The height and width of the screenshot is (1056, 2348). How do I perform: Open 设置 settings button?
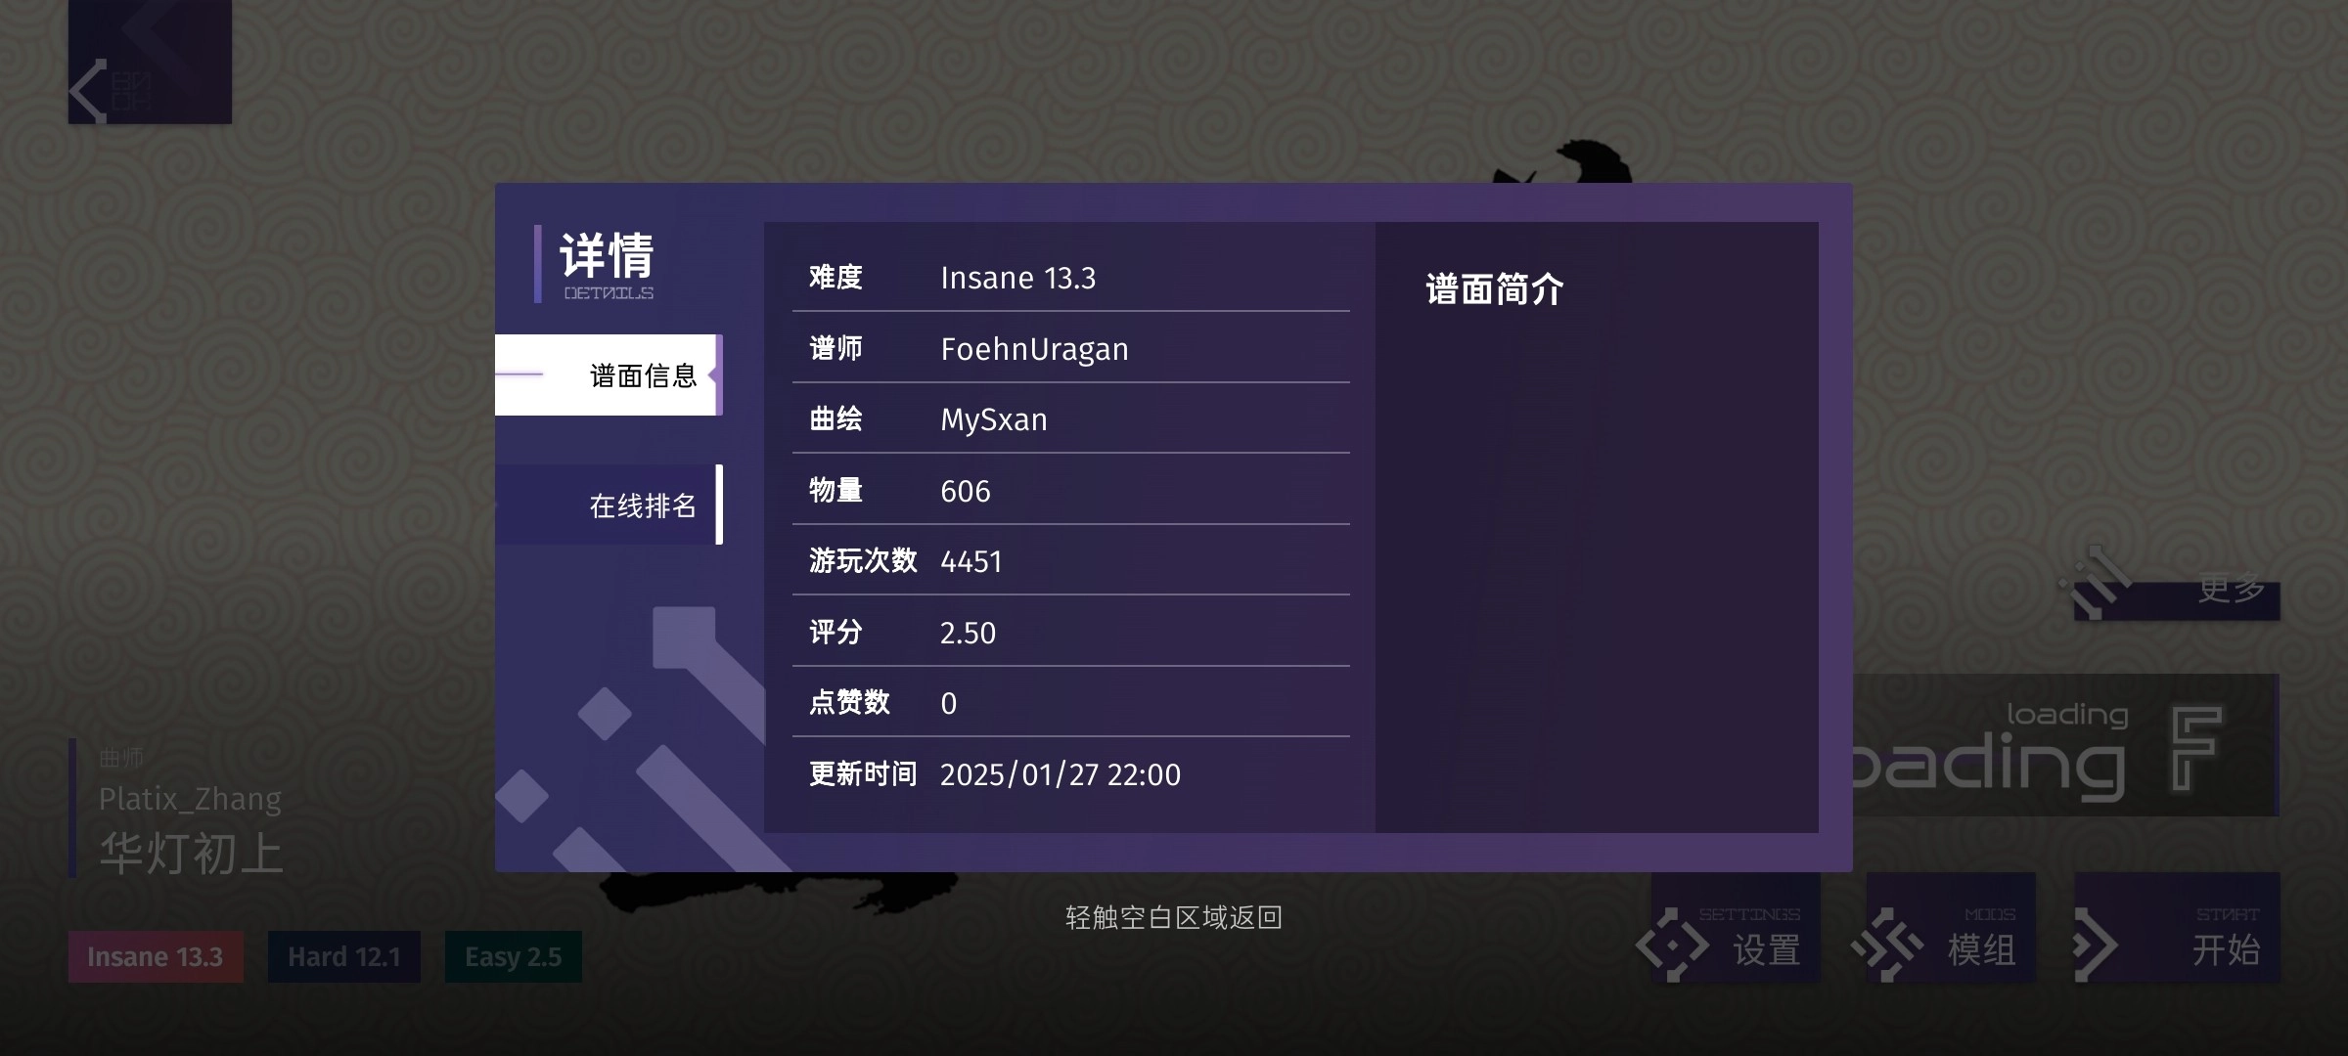point(1766,948)
